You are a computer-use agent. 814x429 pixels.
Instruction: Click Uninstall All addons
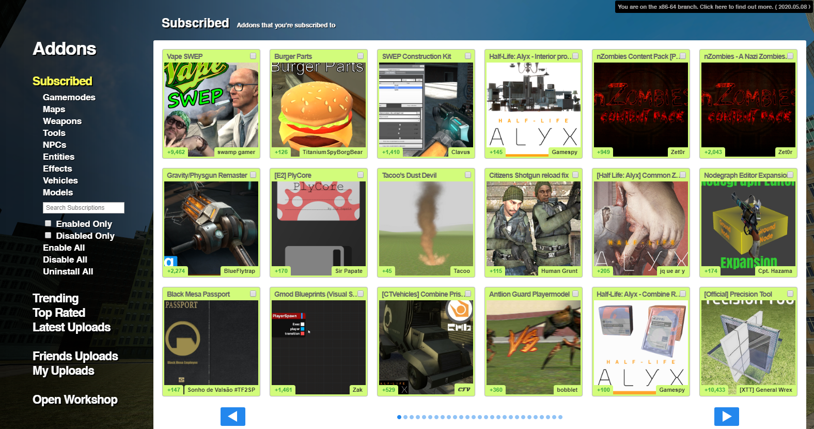[x=68, y=271]
